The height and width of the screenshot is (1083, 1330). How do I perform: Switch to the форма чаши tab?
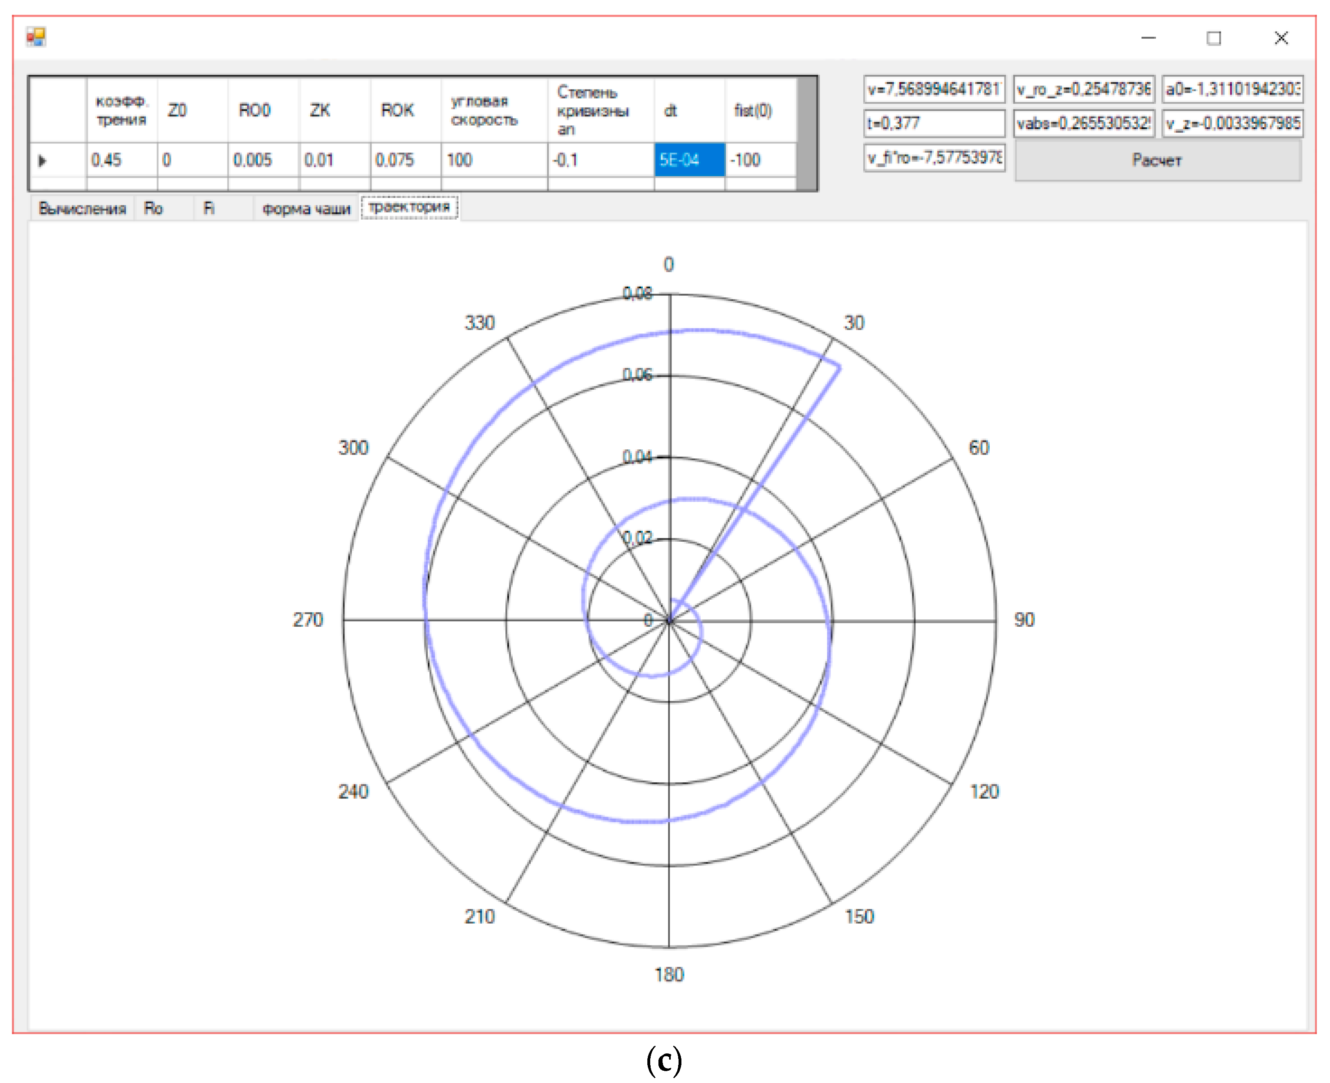[306, 208]
